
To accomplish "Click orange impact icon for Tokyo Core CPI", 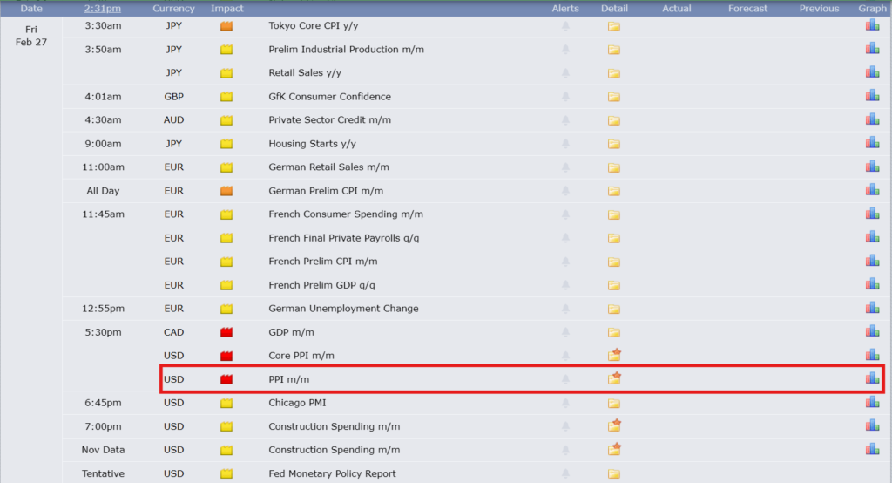I will (x=226, y=26).
